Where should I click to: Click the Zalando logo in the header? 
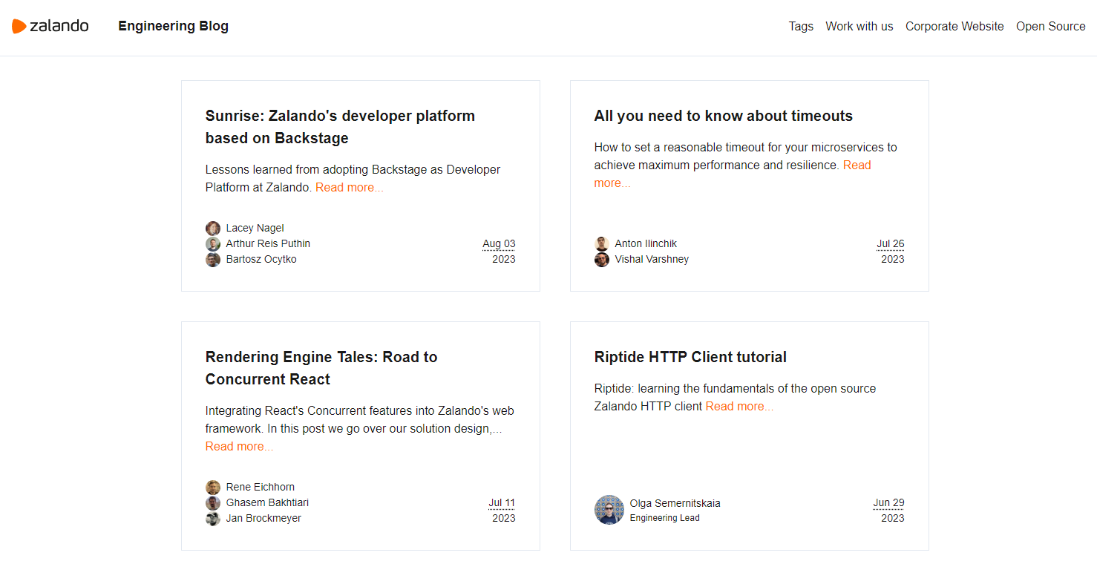click(x=50, y=26)
